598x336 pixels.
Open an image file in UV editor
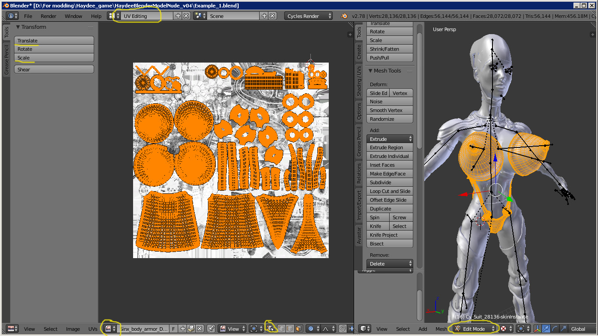191,329
